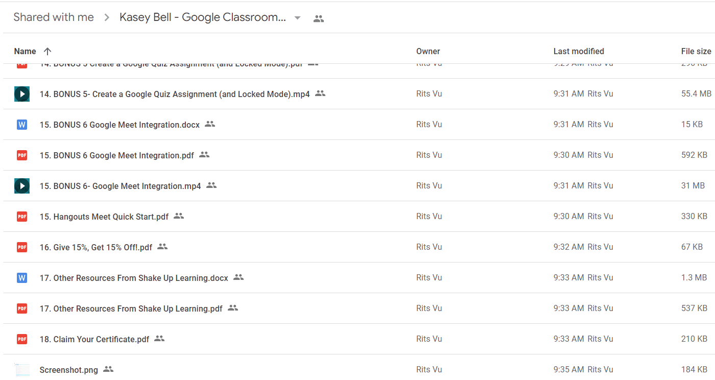Select the file '18. Claim Your Certificate.pdf'
This screenshot has height=380, width=715.
(x=94, y=339)
